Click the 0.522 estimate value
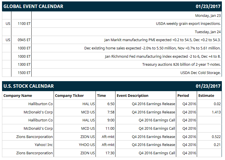Viewport: 225px width, 160px height. 216,137
